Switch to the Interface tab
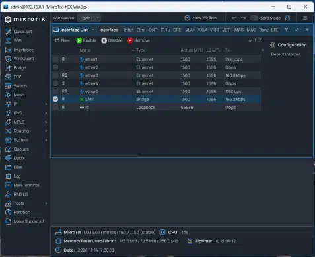Screen dimensions: 315x257 coord(109,30)
